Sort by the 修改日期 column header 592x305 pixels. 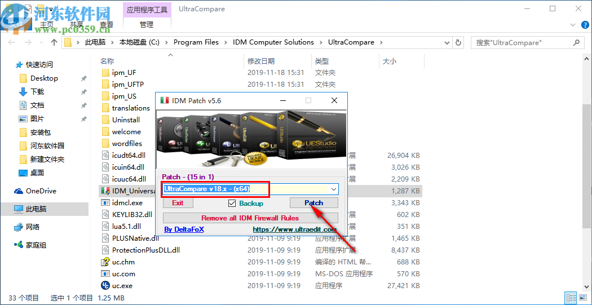click(261, 61)
